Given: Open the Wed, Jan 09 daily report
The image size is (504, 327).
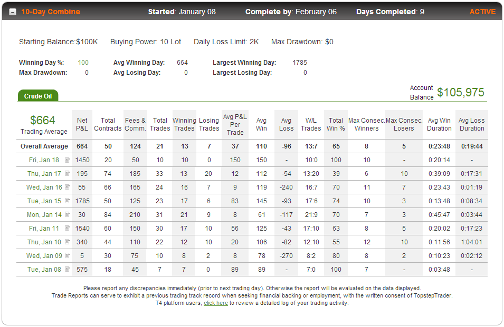Looking at the screenshot, I should coord(44,256).
